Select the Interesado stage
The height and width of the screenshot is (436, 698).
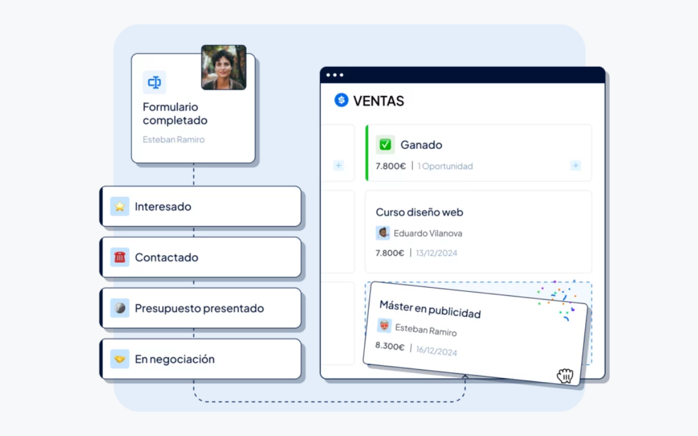pyautogui.click(x=201, y=206)
